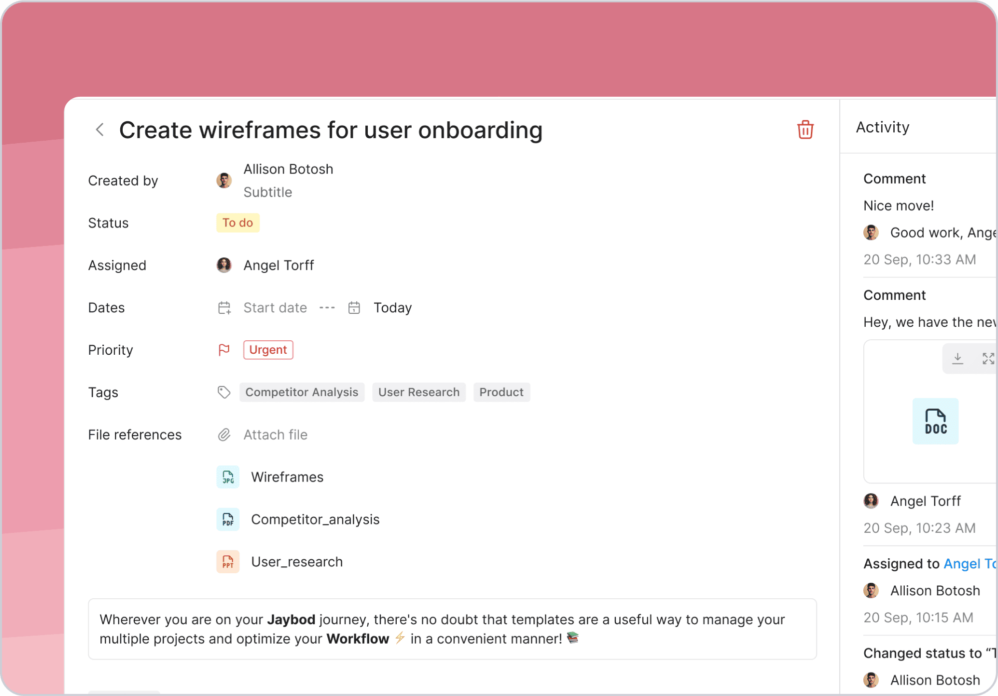Open the To do status dropdown

(x=238, y=223)
